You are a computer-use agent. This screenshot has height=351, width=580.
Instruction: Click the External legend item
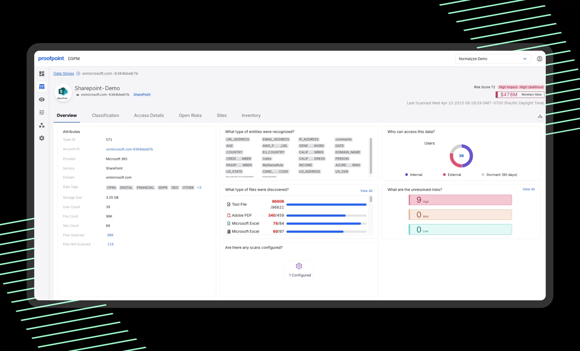coord(452,175)
